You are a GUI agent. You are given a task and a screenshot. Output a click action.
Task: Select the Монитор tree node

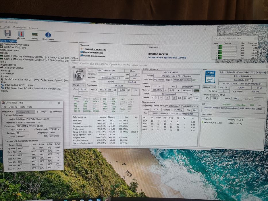pyautogui.click(x=5, y=70)
